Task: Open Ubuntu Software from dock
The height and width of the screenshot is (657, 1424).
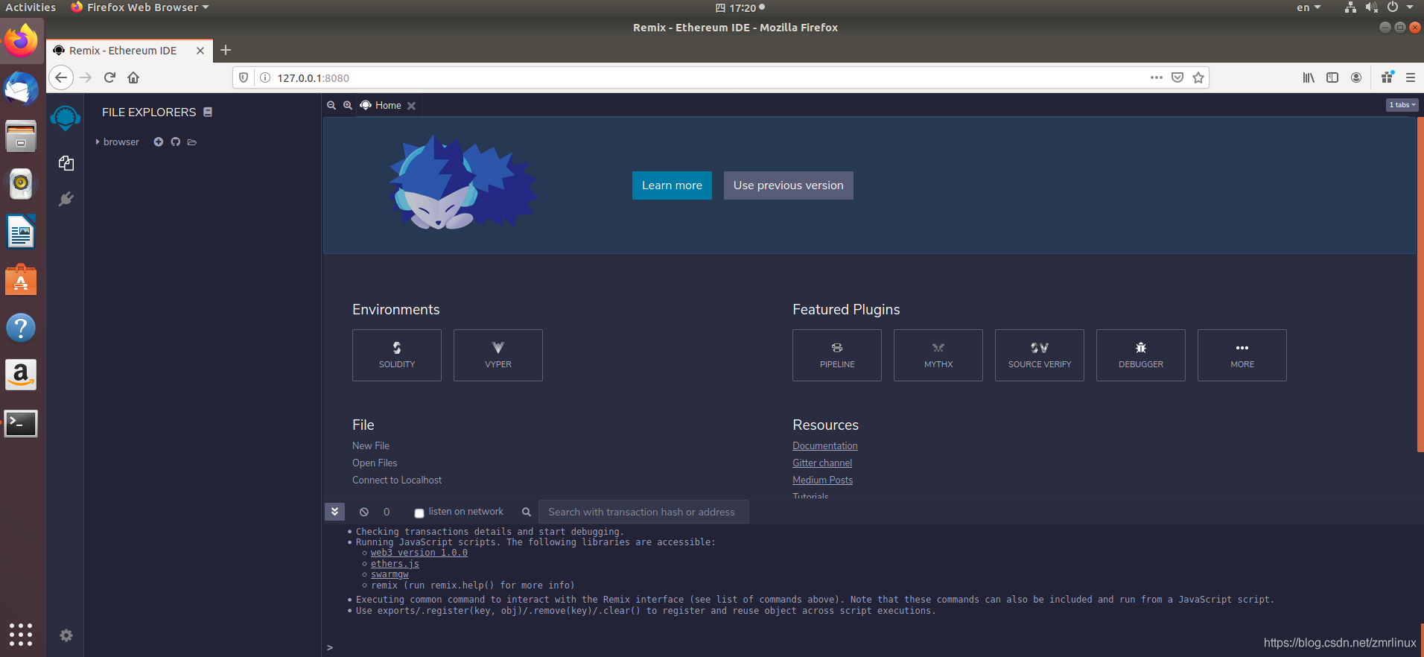Action: 21,280
